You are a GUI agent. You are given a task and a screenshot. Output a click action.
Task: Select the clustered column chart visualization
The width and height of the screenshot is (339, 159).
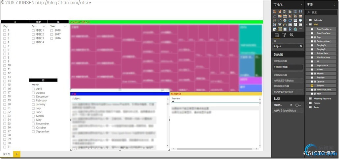(x=290, y=11)
